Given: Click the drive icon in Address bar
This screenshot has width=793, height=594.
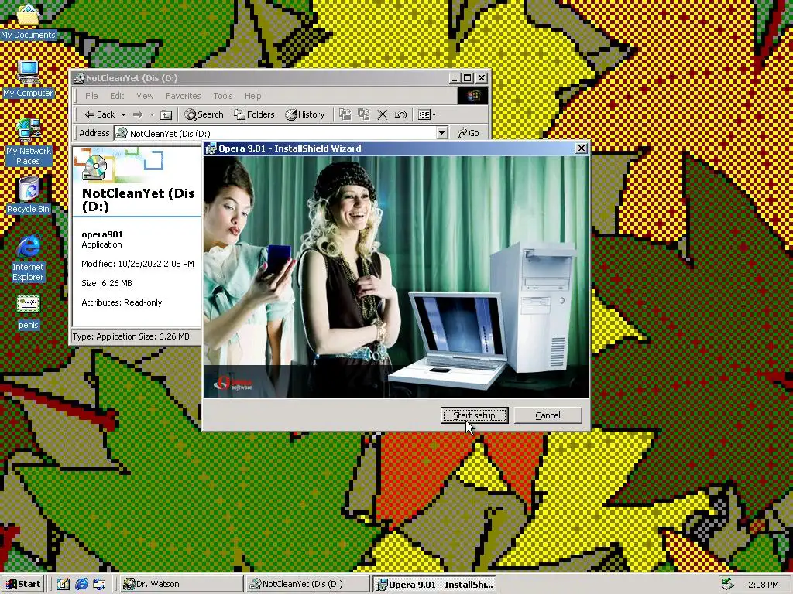Looking at the screenshot, I should [122, 133].
